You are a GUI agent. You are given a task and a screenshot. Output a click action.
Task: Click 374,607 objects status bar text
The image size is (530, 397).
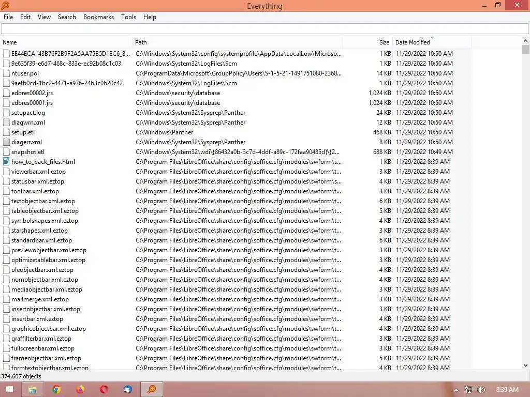point(21,376)
